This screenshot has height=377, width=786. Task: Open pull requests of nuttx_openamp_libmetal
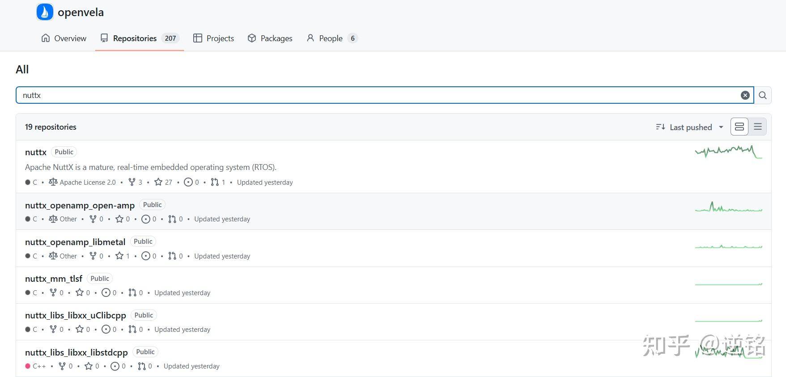point(175,256)
